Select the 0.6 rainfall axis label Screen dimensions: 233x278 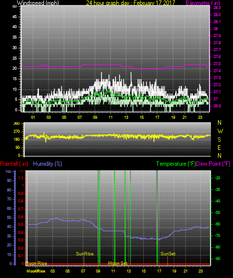click(21, 217)
